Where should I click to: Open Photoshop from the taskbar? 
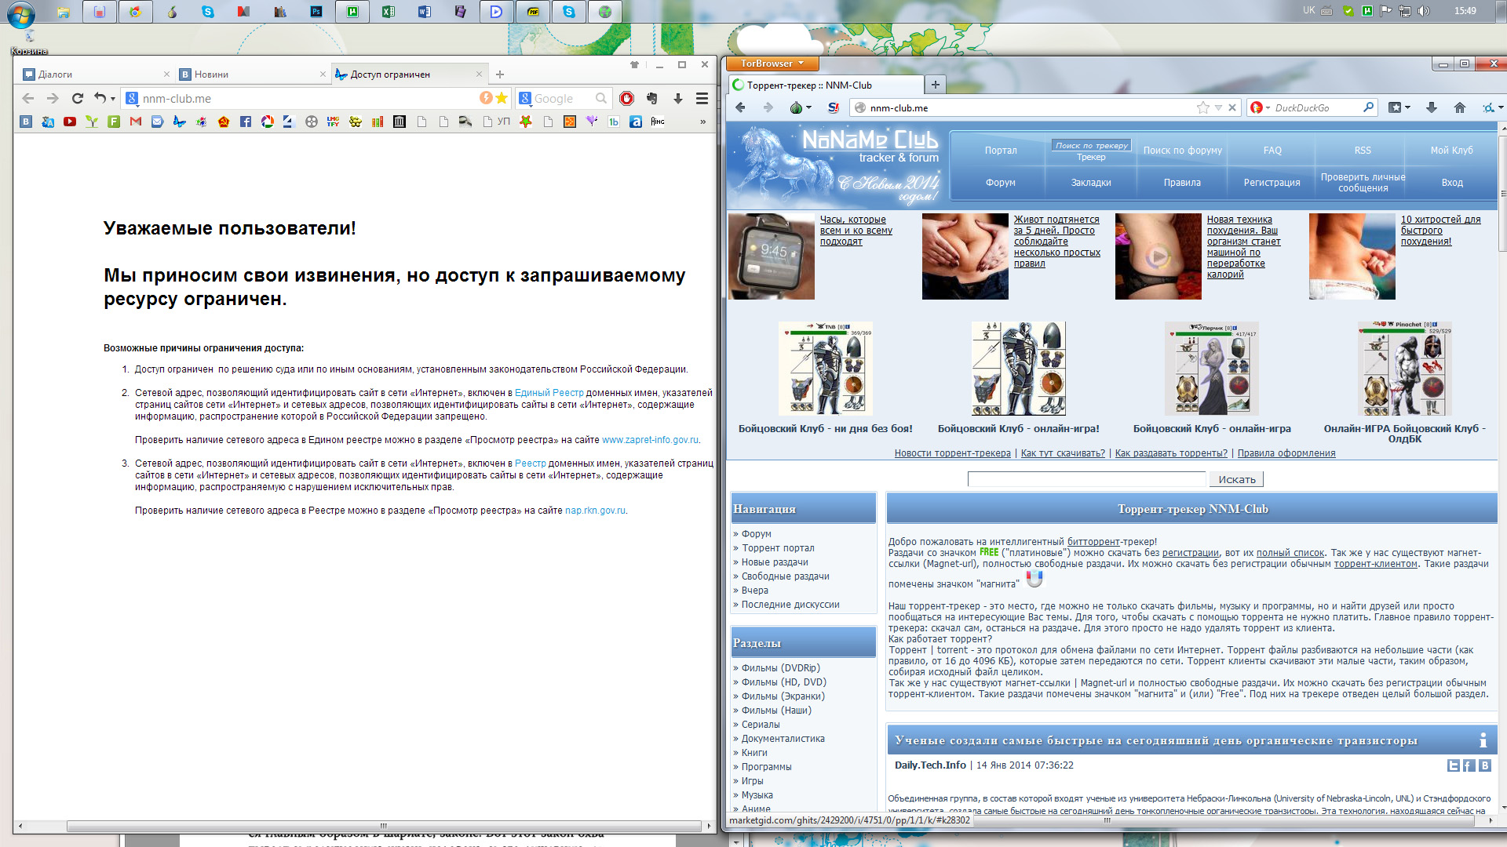click(316, 12)
